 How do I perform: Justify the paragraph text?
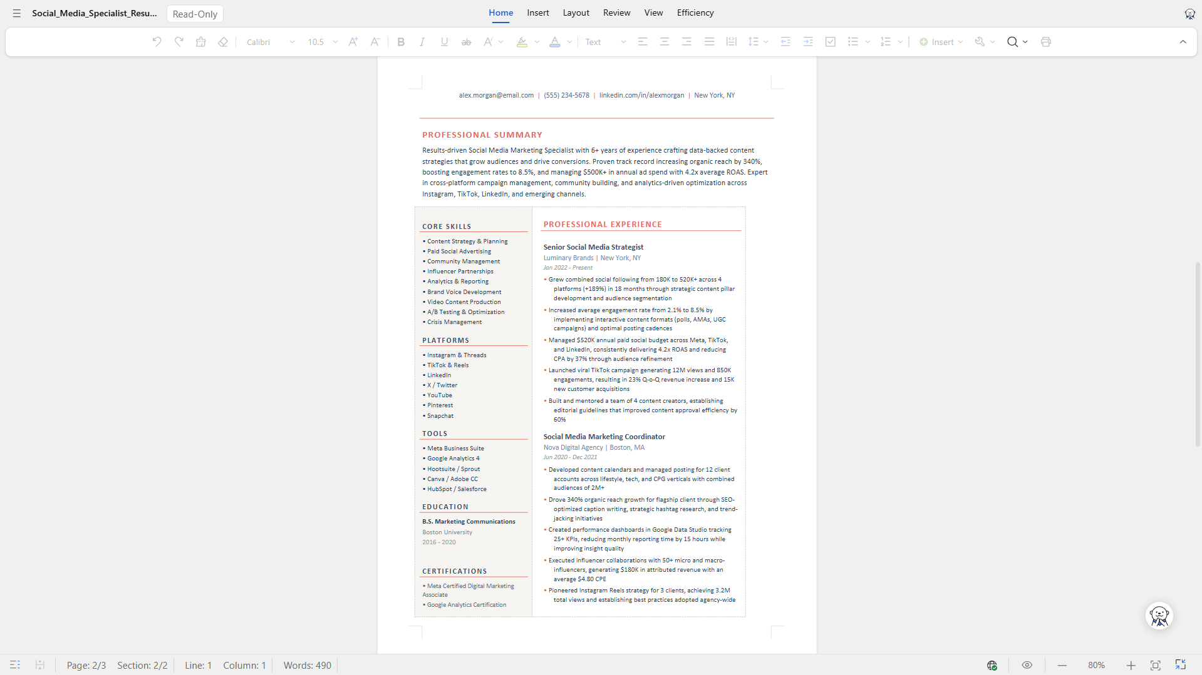[709, 42]
